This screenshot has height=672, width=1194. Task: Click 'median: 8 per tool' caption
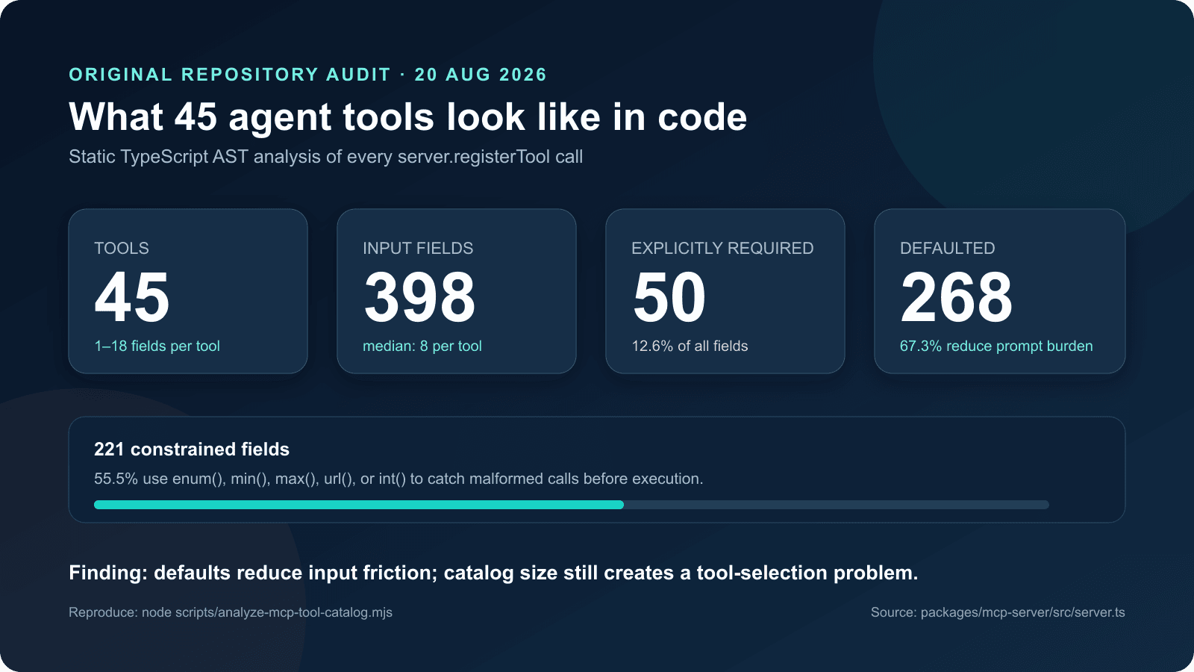(x=422, y=346)
